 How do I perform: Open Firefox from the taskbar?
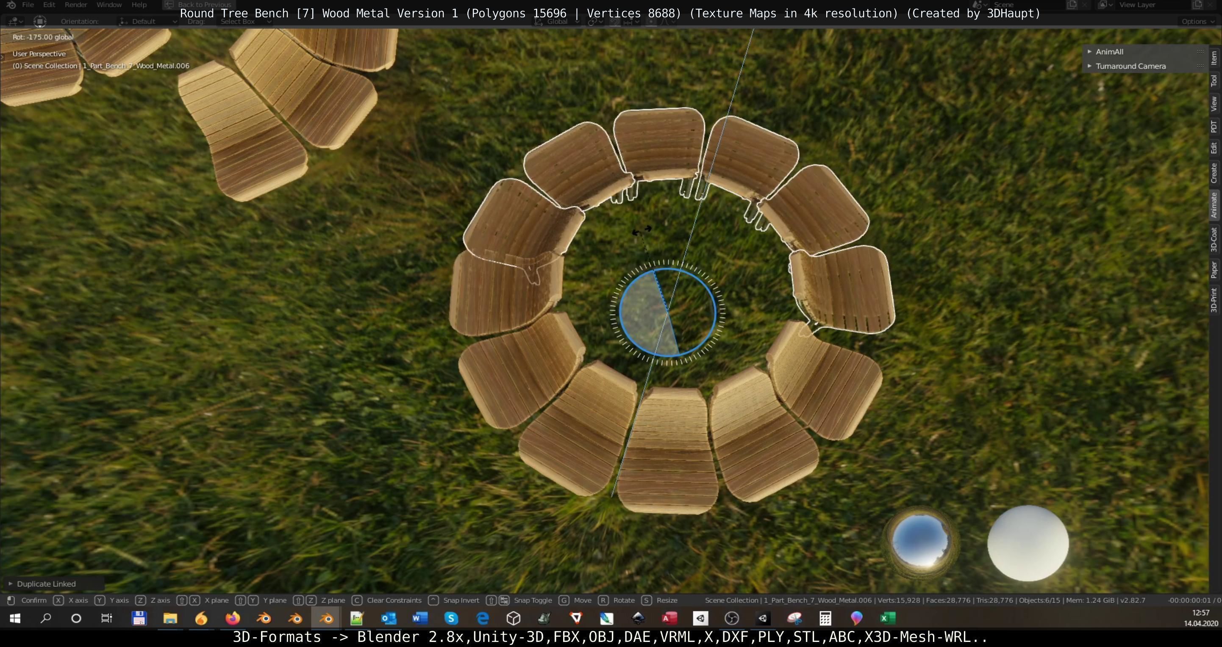click(233, 619)
